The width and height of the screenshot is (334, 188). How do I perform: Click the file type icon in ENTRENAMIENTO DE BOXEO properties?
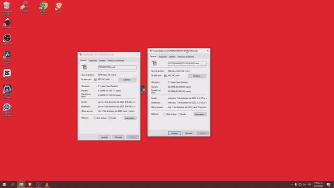click(x=154, y=63)
